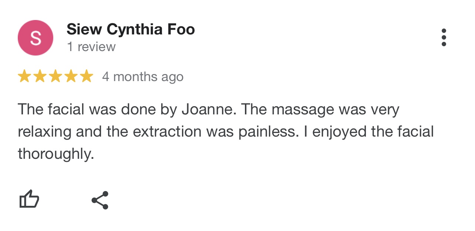This screenshot has height=231, width=475.
Task: Click the pink "S" profile avatar
Action: tap(36, 38)
